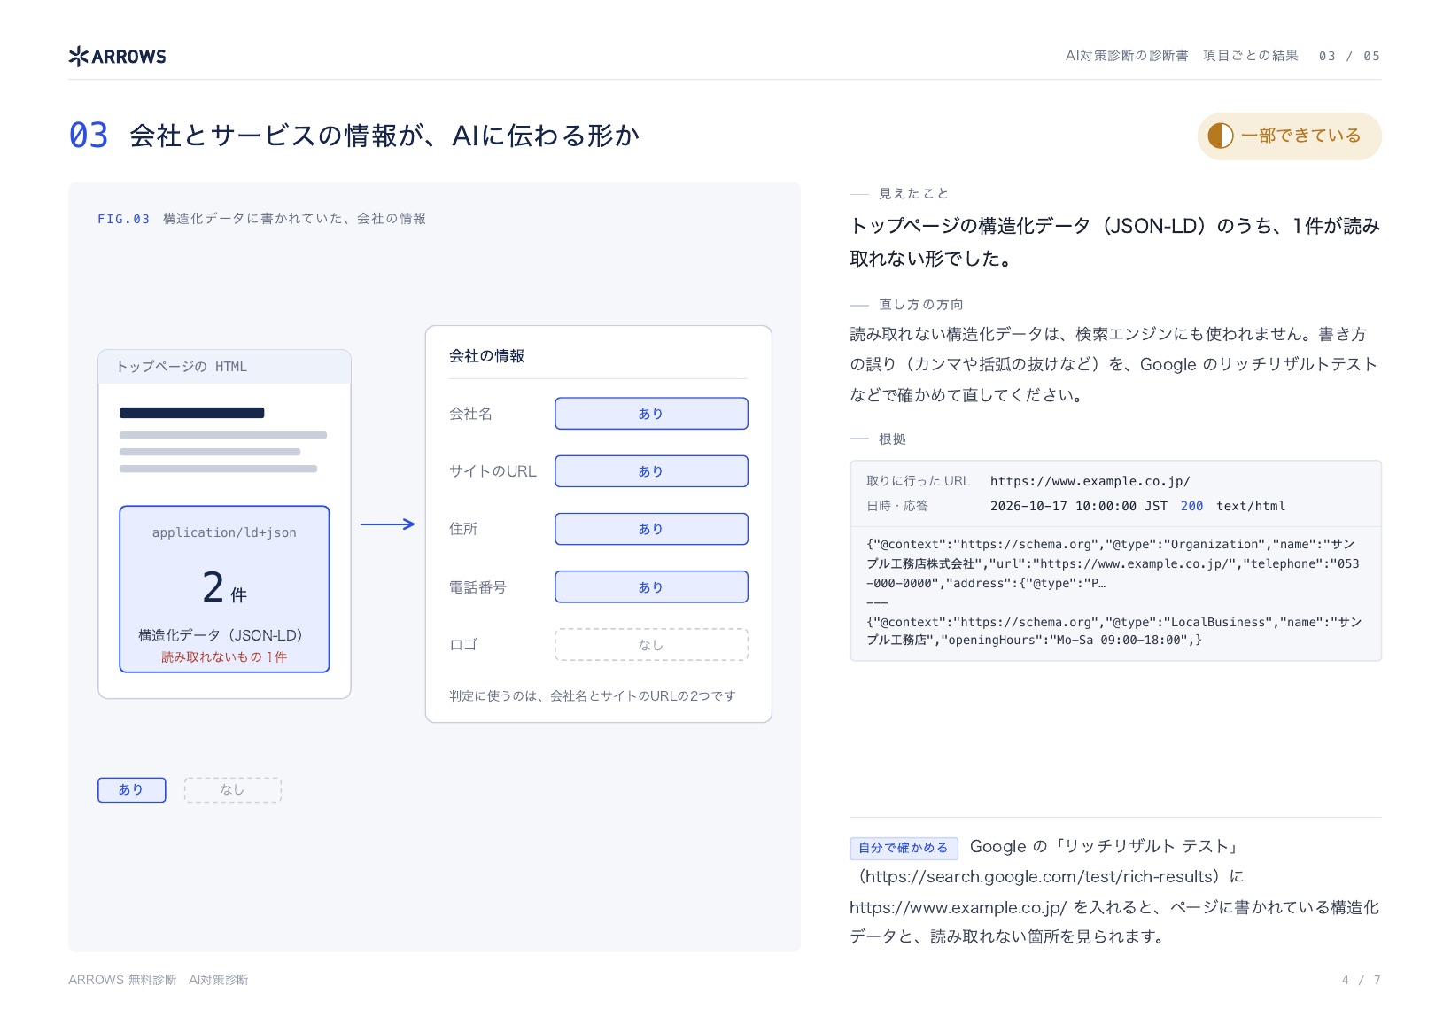Click the application/ld+json box
1451x1025 pixels.
(x=224, y=589)
